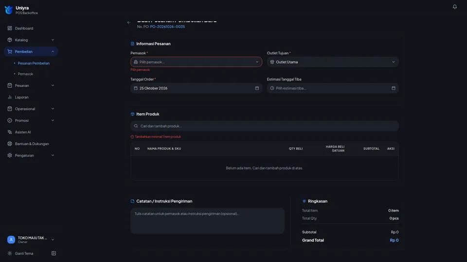467x262 pixels.
Task: Click the Pembelian cart icon
Action: (10, 51)
